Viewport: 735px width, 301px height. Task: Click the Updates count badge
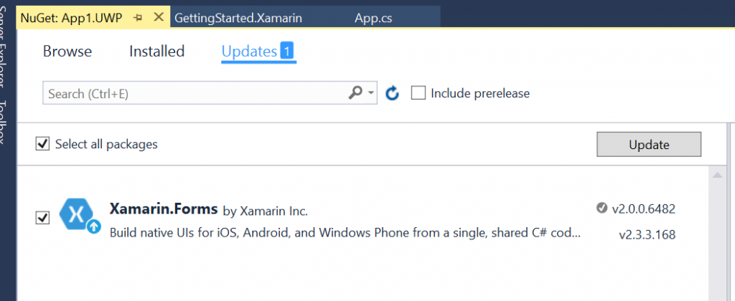pos(287,51)
